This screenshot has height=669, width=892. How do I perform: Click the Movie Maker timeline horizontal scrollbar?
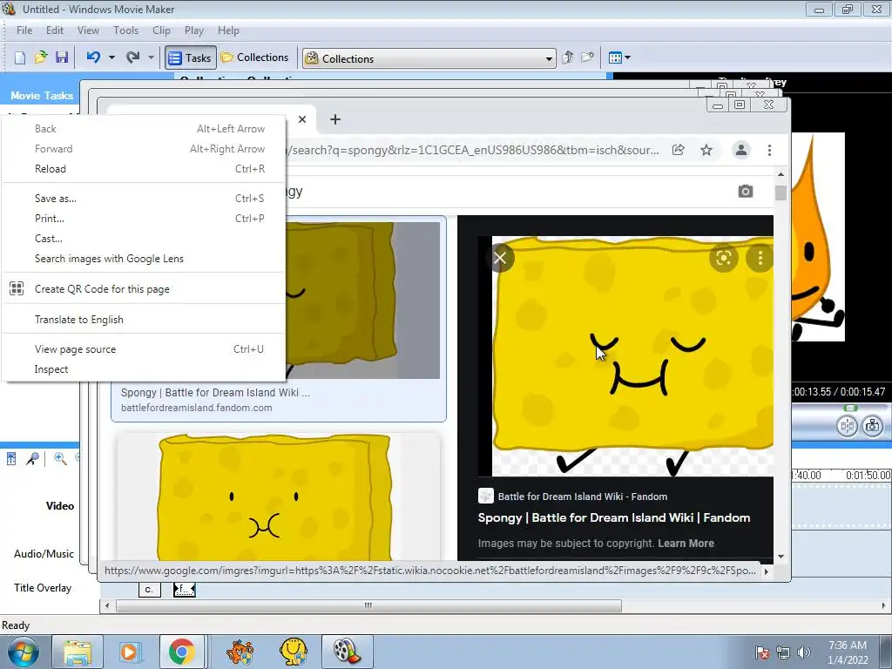coord(368,606)
